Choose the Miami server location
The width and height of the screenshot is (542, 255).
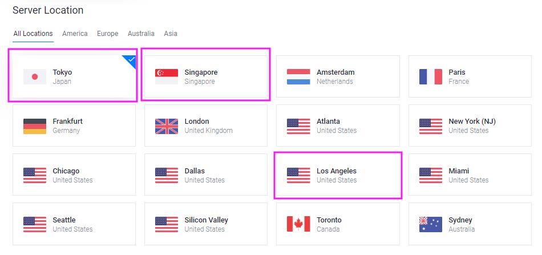point(470,175)
